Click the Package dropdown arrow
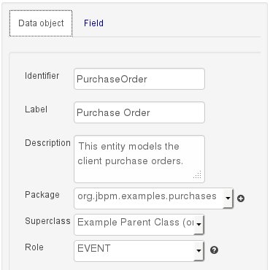The height and width of the screenshot is (270, 270). [x=228, y=198]
